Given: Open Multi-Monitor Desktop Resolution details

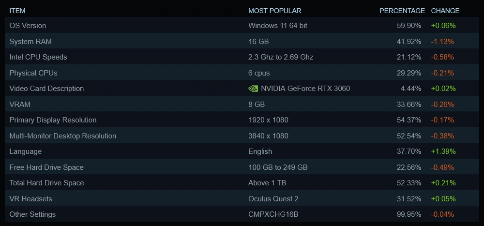Looking at the screenshot, I should [63, 136].
